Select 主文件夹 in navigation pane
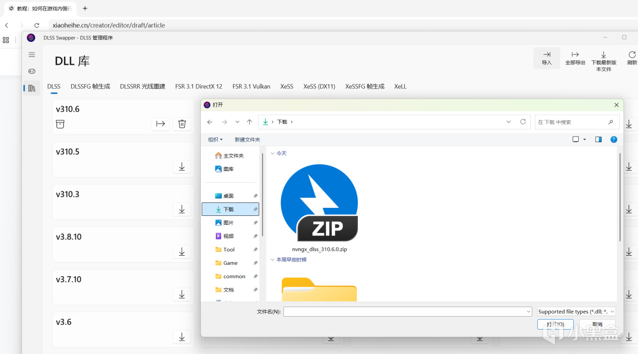This screenshot has height=354, width=638. click(x=230, y=156)
